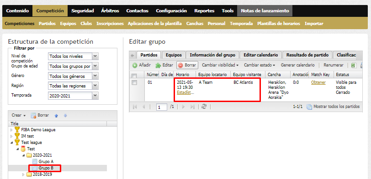Expand IM test tree node
Viewport: 371px width, 179px height.
(11, 136)
